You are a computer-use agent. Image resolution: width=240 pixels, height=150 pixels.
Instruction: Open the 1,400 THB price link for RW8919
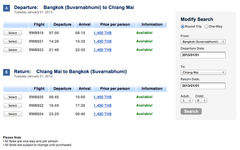102,33
